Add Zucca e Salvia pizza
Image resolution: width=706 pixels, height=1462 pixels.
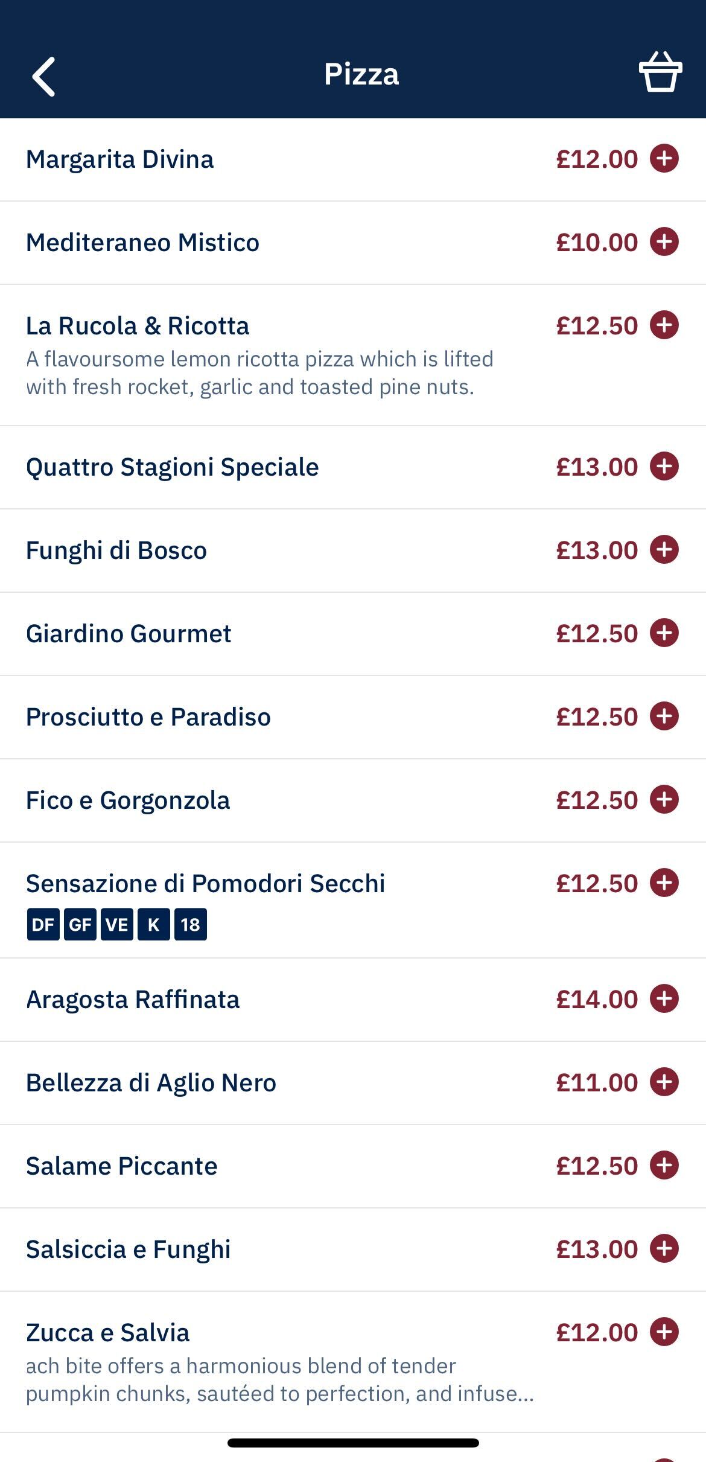click(664, 1332)
